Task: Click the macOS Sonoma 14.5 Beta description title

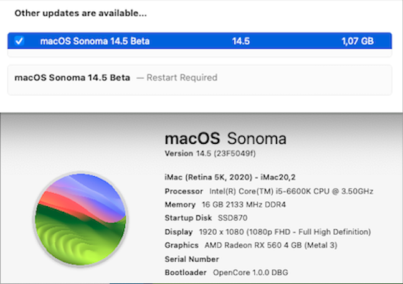Action: [x=72, y=77]
